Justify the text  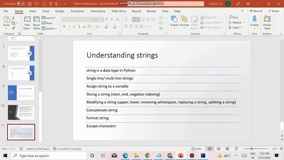(x=141, y=27)
